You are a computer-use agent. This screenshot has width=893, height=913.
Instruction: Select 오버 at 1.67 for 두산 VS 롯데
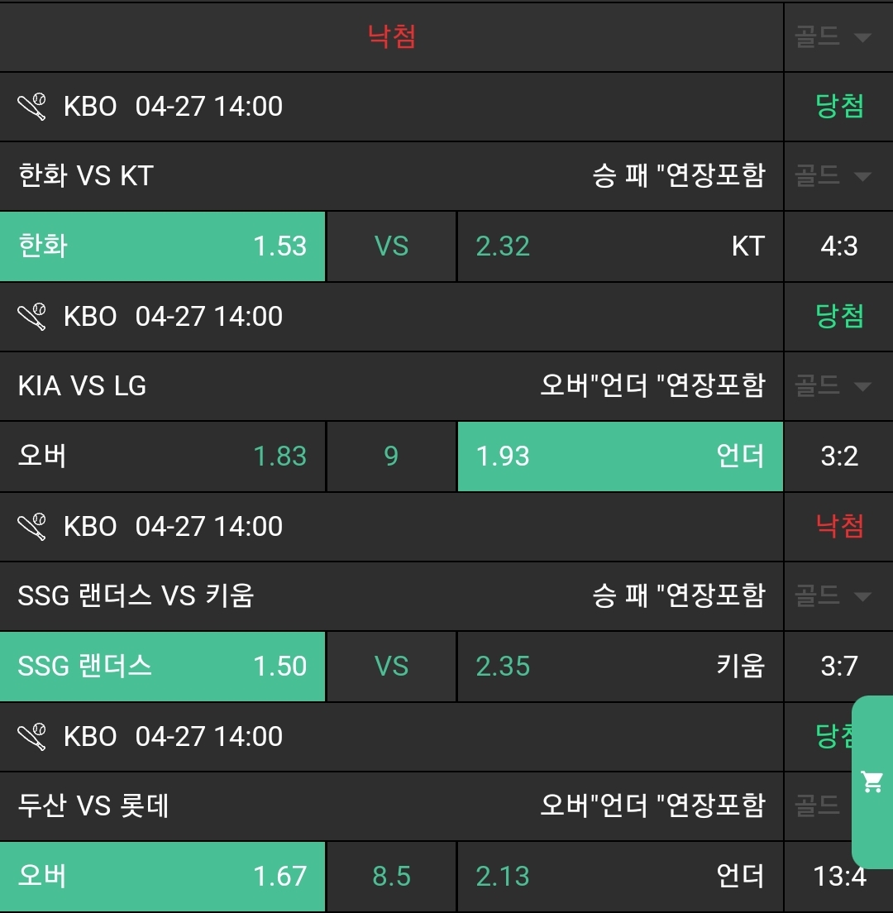163,877
